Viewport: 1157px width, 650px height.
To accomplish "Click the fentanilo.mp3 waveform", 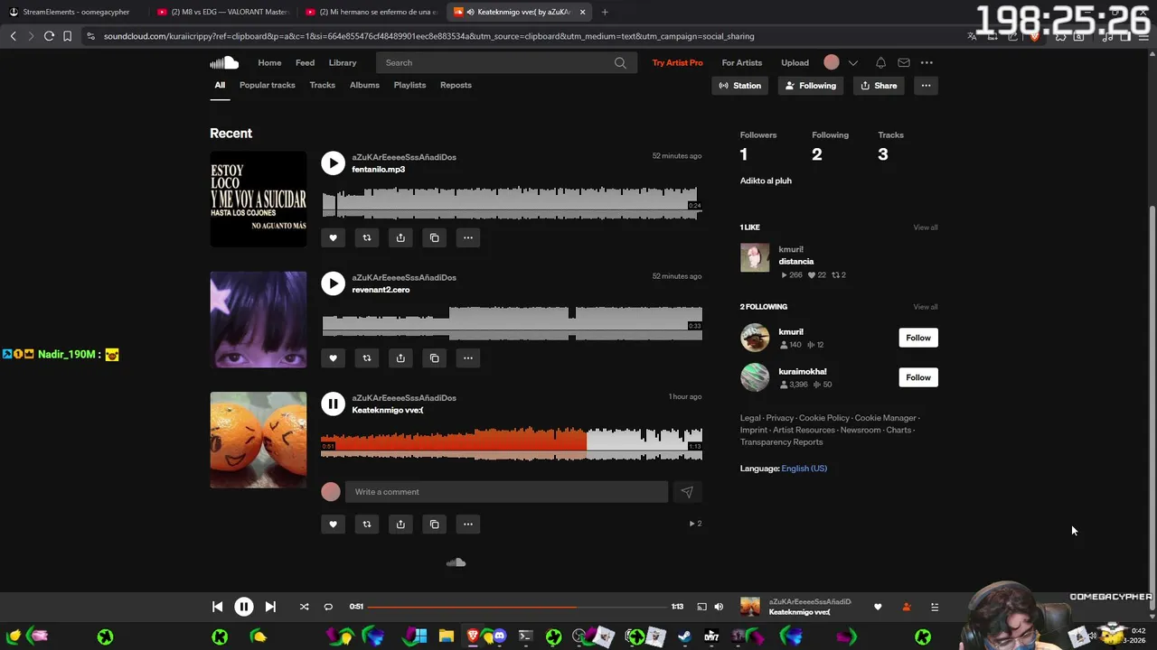I will (x=512, y=202).
